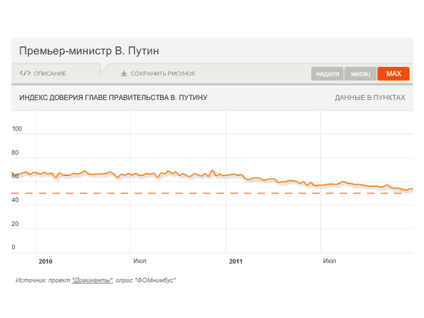The height and width of the screenshot is (318, 424).
Task: Click the download arrow icon
Action: tap(124, 74)
